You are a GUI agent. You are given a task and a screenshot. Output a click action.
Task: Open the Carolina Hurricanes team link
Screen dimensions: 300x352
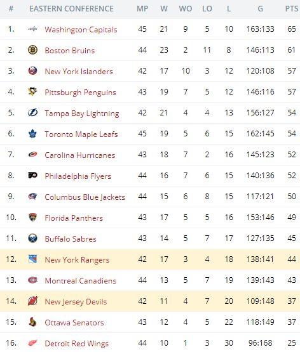point(80,155)
